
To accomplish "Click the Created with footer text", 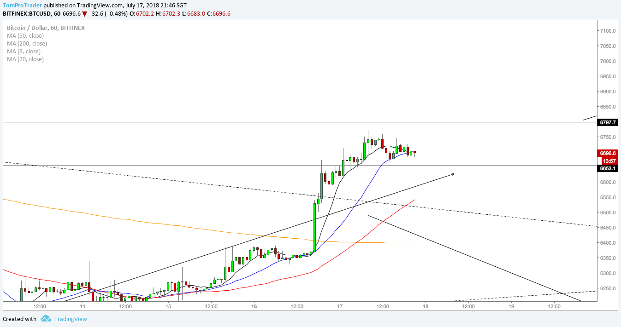I will pyautogui.click(x=19, y=319).
